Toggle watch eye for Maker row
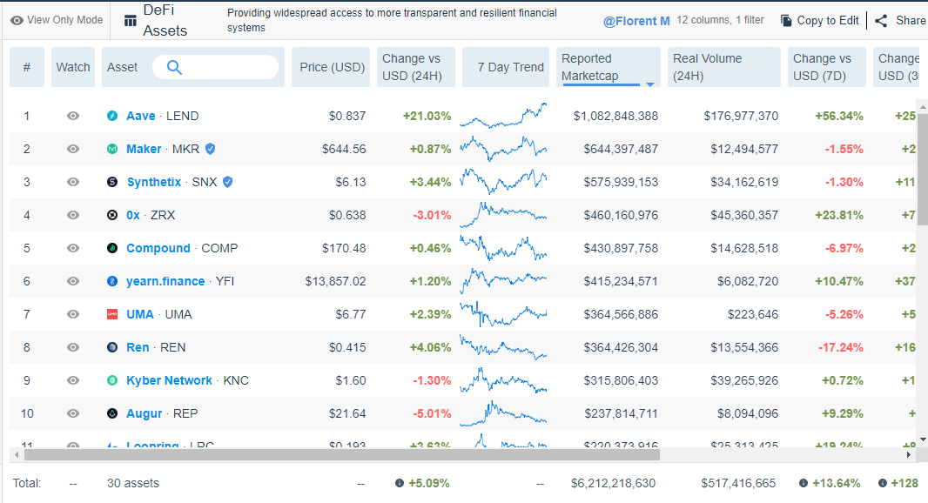The height and width of the screenshot is (503, 928). 73,149
